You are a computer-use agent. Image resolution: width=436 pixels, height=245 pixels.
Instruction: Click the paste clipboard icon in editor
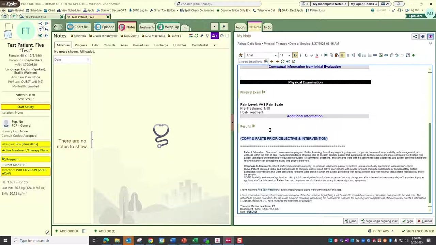click(337, 55)
